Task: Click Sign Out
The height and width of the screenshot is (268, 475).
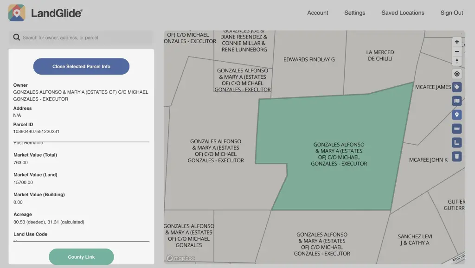Action: click(x=451, y=13)
